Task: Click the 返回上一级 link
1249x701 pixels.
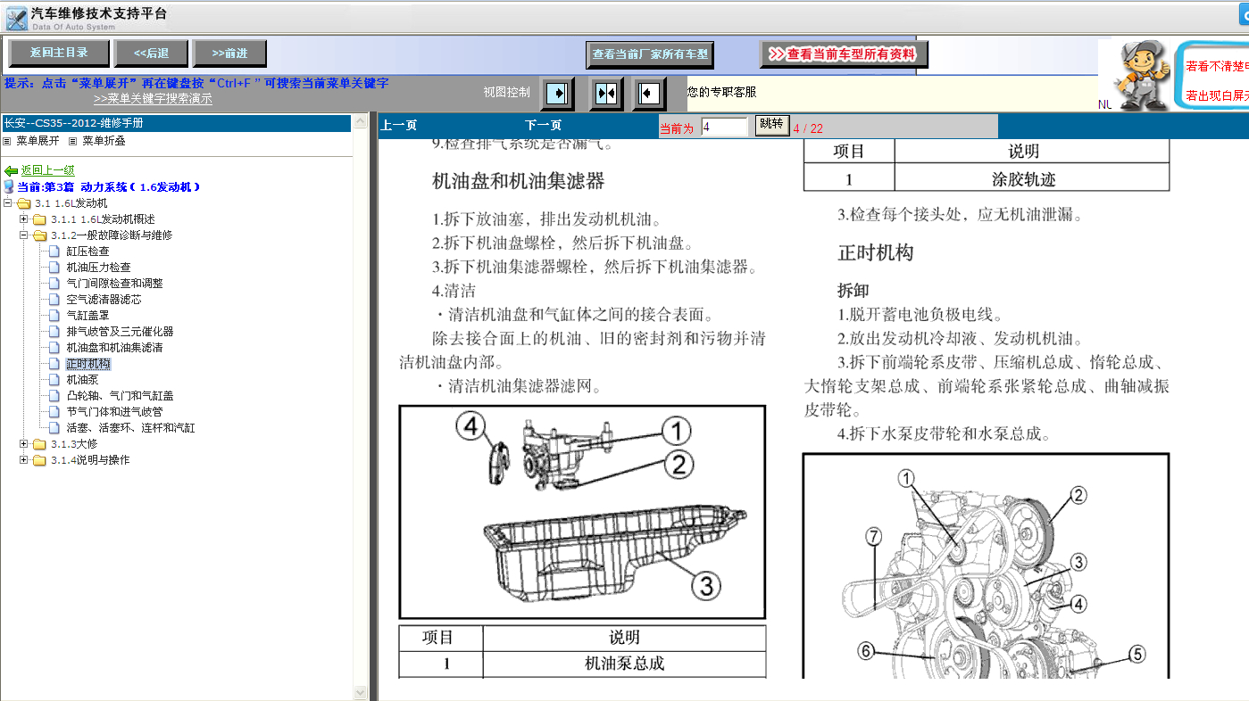Action: click(47, 170)
